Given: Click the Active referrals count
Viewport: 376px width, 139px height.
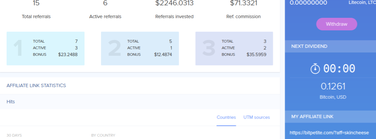Looking at the screenshot, I should (x=105, y=3).
